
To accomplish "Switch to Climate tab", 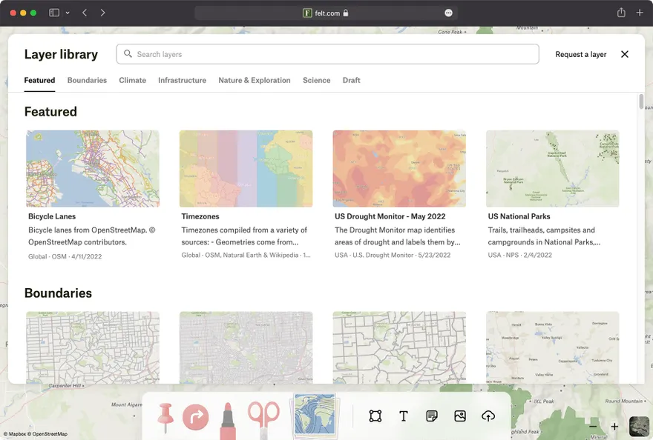I will pyautogui.click(x=132, y=80).
